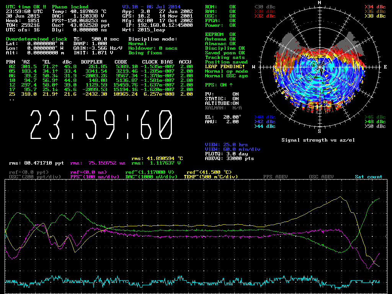392x294 pixels.
Task: Click the "Overdetermined clock" mode heading
Action: tap(36, 39)
